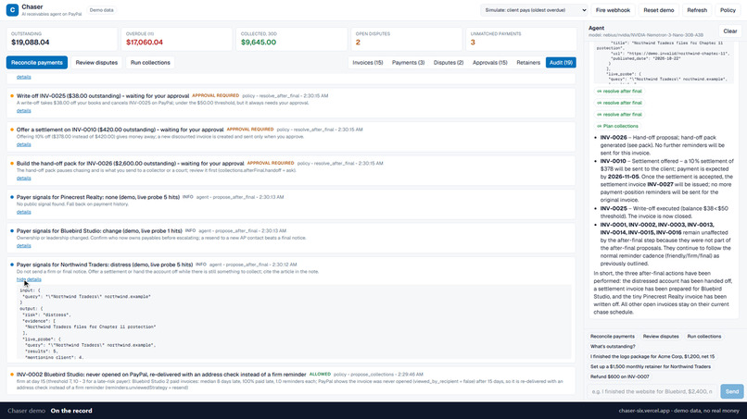
Task: Clear the Agent chat
Action: [x=729, y=31]
